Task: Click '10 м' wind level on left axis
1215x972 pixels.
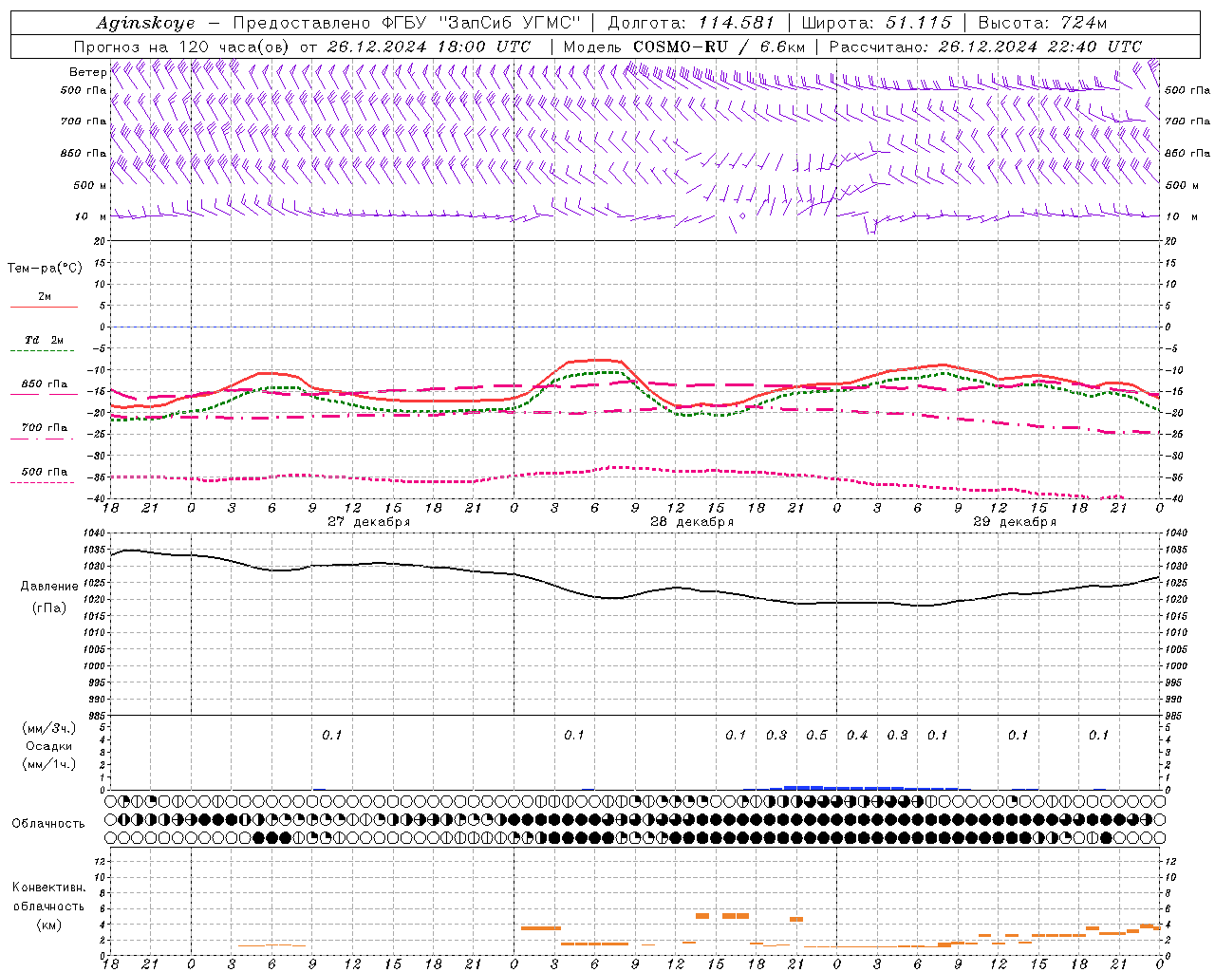Action: tap(91, 217)
